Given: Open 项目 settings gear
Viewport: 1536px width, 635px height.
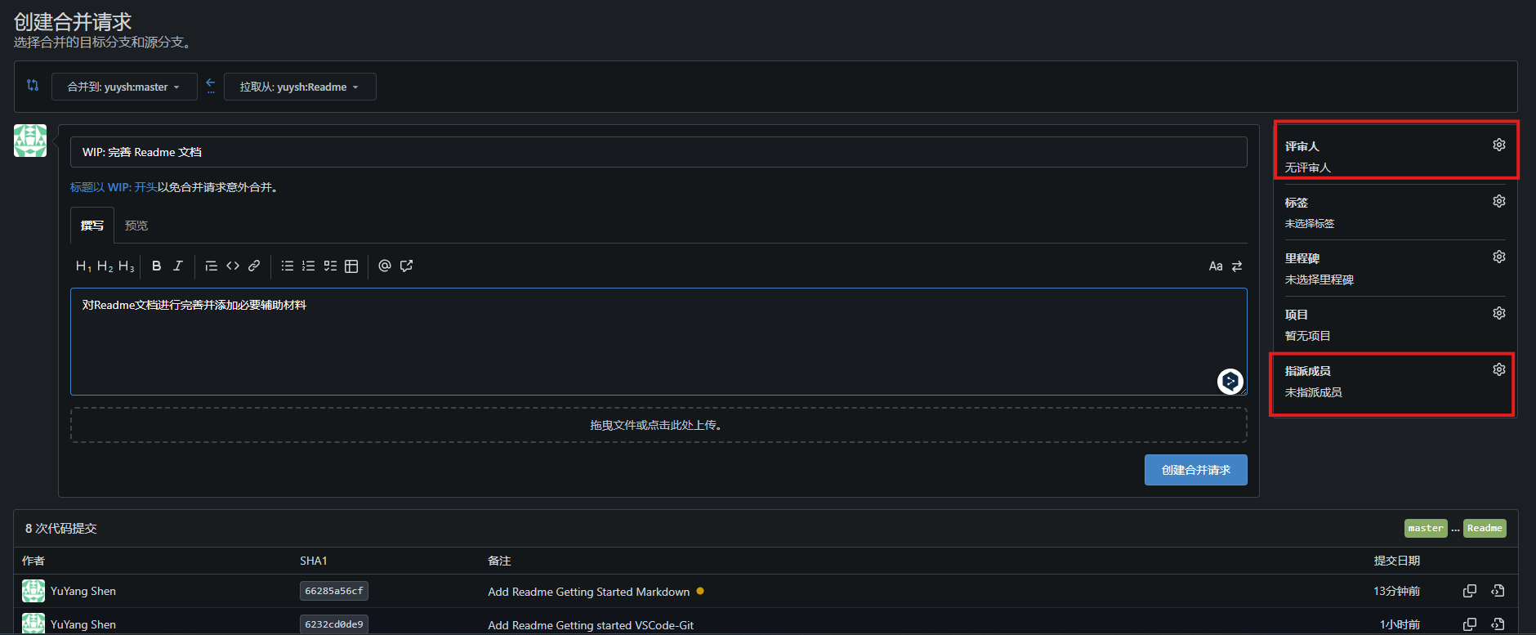Looking at the screenshot, I should pos(1499,313).
